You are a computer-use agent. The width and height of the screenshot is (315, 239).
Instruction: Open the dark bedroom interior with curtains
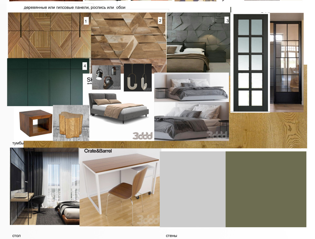click(44, 186)
